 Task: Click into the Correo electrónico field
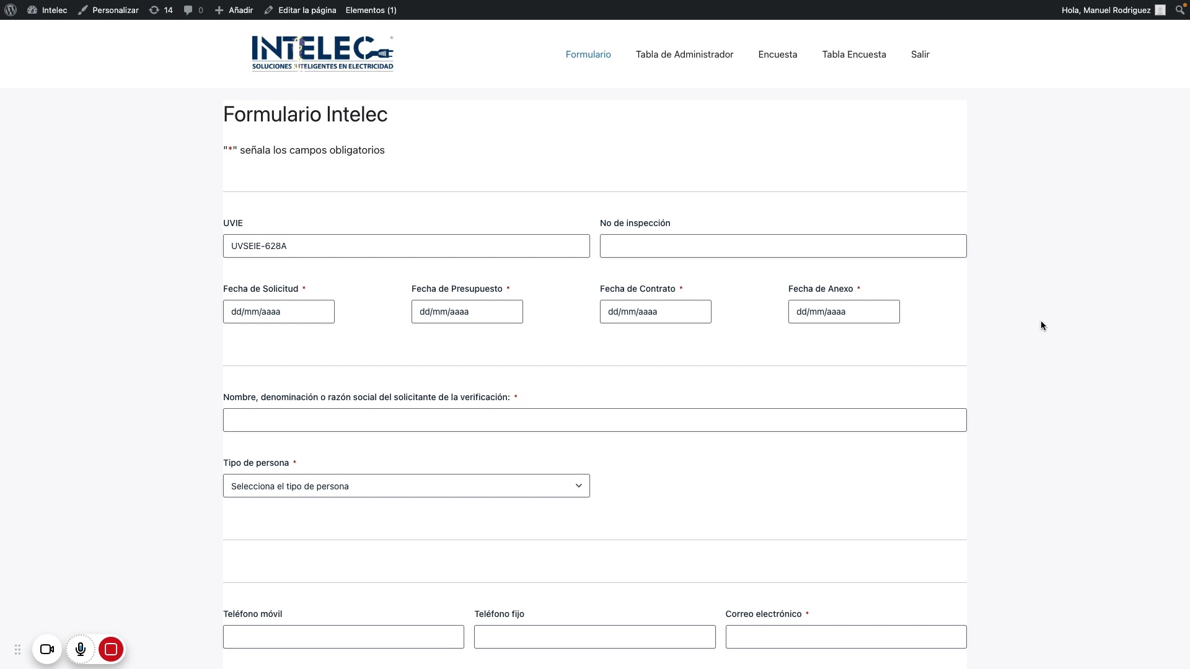845,637
